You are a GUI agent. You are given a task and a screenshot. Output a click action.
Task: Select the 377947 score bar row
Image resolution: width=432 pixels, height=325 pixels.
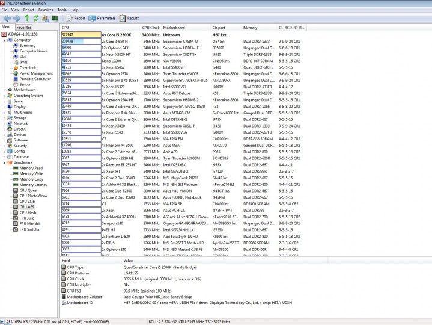coord(81,35)
